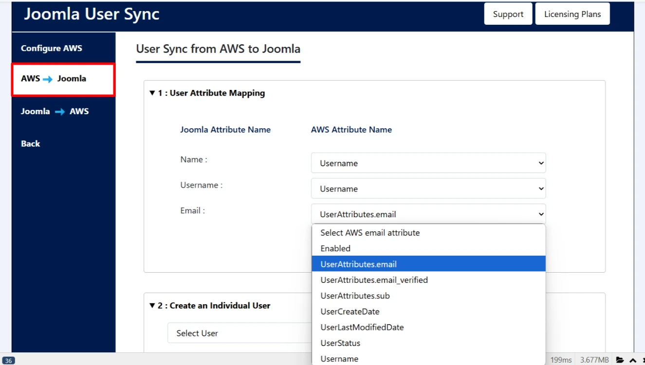Click the Back sidebar item
This screenshot has height=365, width=645.
30,143
